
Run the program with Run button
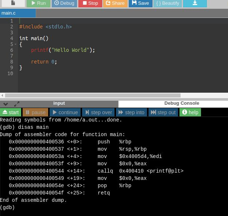pos(38,3)
